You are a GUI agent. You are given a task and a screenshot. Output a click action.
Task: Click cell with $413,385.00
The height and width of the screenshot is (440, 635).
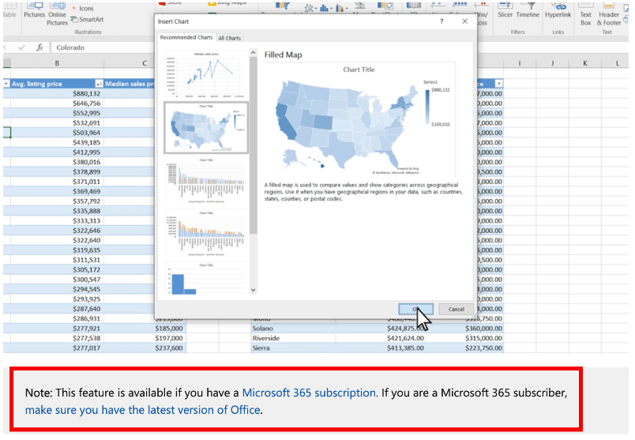click(x=381, y=348)
